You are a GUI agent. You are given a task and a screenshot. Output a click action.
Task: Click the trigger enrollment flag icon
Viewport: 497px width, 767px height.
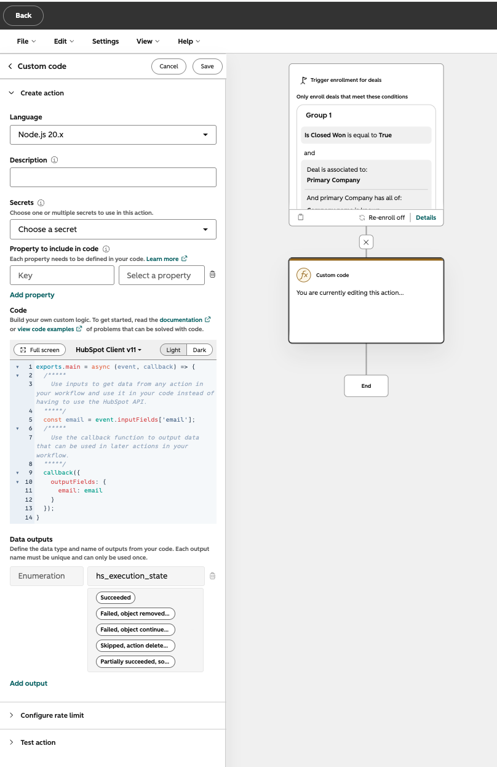point(303,80)
